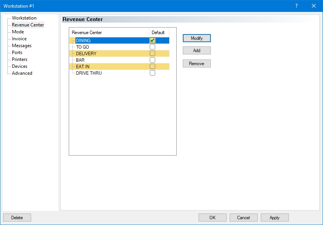Viewport: 323px width, 225px height.
Task: Select the DELIVERY row in list
Action: point(86,54)
